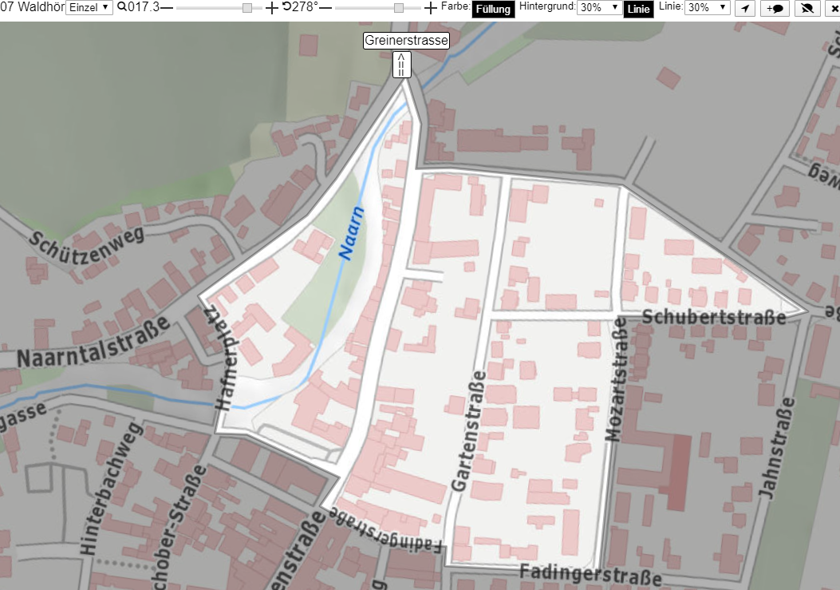This screenshot has width=840, height=590.
Task: Open the Hintergrund 30% dropdown
Action: [x=599, y=7]
